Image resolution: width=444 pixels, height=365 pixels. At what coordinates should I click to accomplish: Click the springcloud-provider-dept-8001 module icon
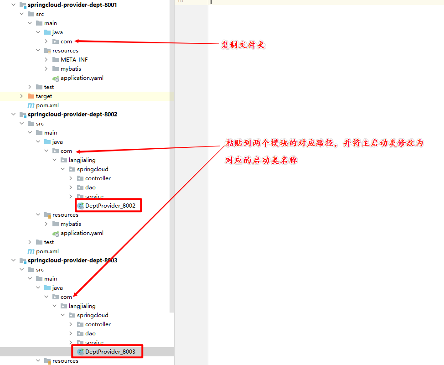[23, 5]
